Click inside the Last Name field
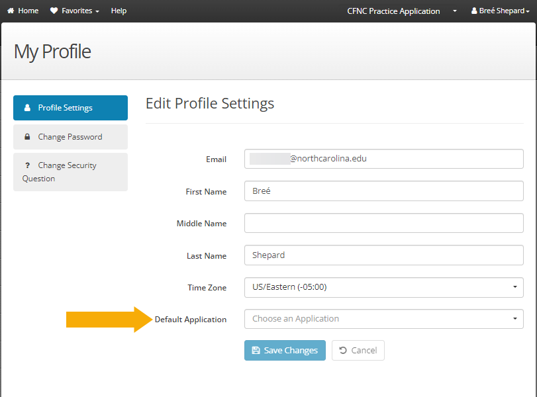Screen dimensions: 537x397 tap(383, 255)
